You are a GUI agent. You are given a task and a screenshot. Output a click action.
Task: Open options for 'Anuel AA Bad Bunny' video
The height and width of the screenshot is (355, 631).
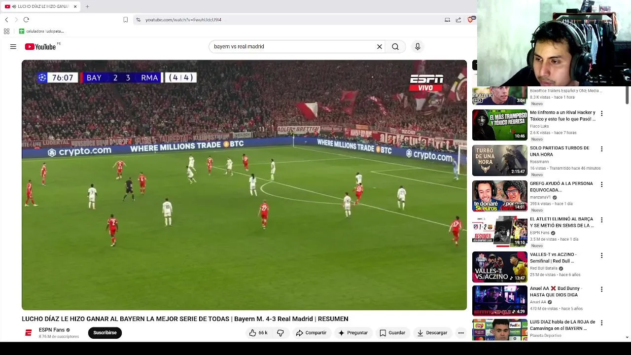tap(601, 289)
